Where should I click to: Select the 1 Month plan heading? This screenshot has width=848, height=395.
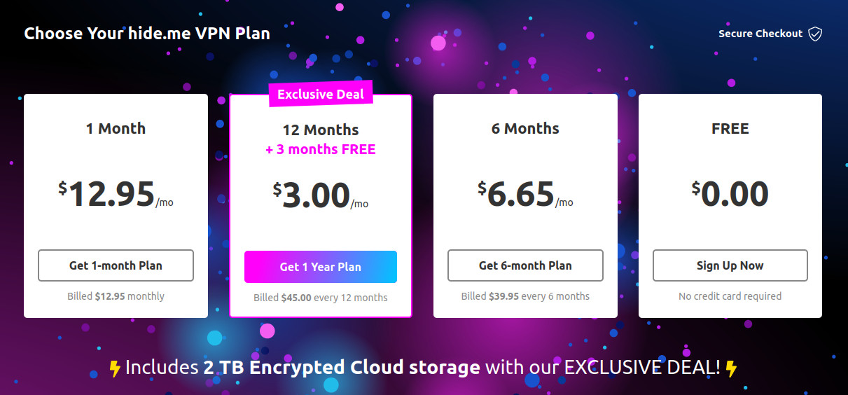point(116,128)
